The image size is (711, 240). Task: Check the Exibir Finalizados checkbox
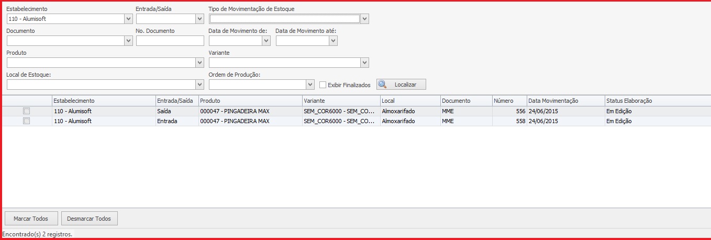(323, 85)
